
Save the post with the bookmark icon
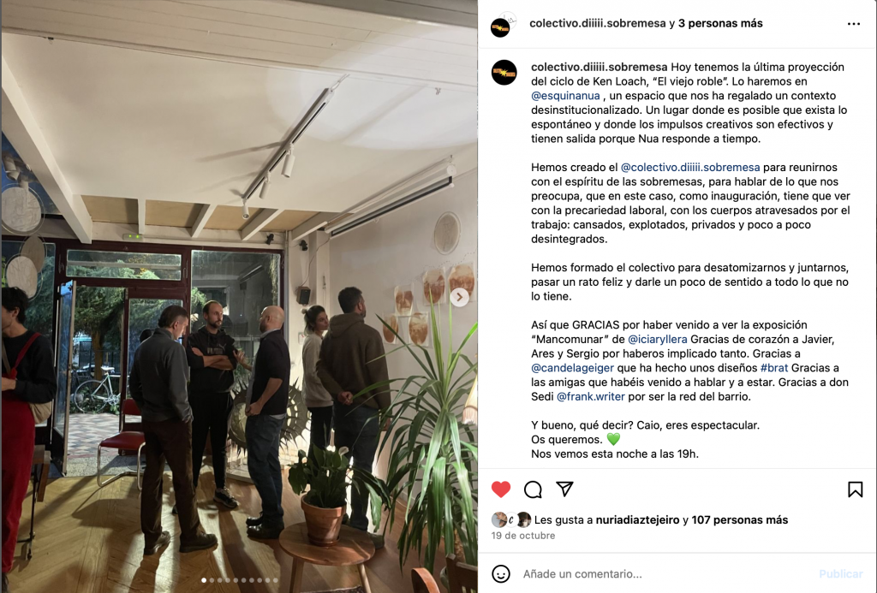click(855, 489)
